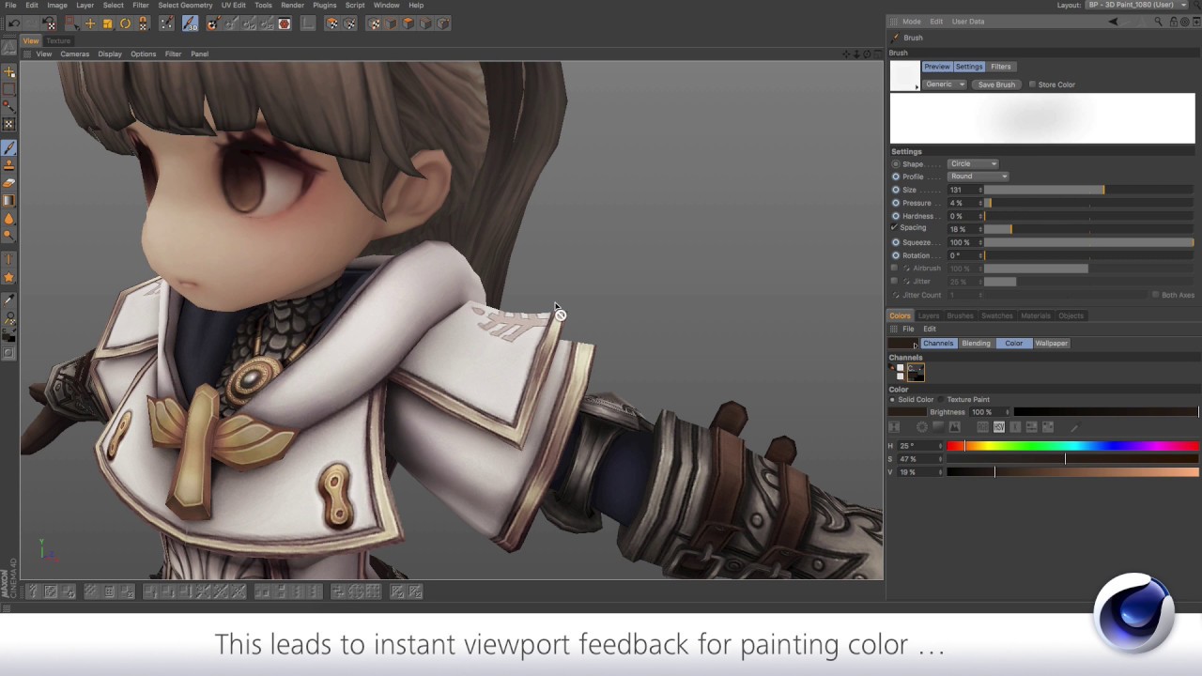Select the Move tool cross icon
This screenshot has width=1202, height=676.
[x=90, y=23]
